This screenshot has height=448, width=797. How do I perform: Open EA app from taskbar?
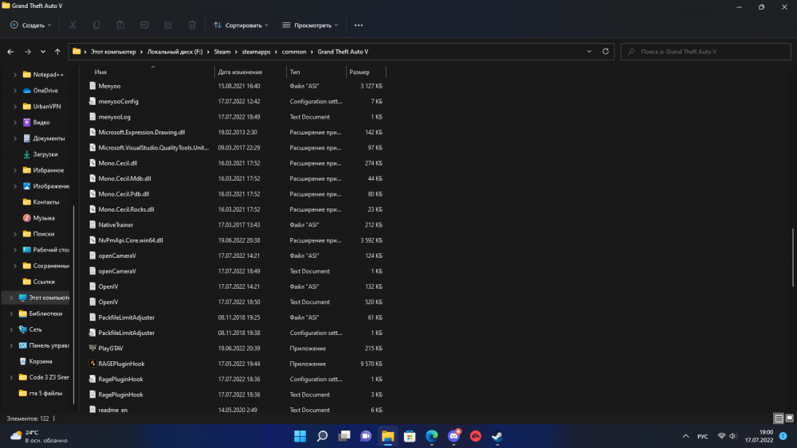point(475,436)
